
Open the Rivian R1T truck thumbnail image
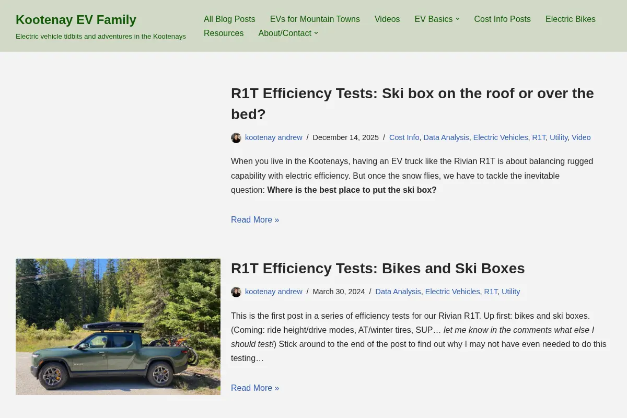tap(118, 327)
